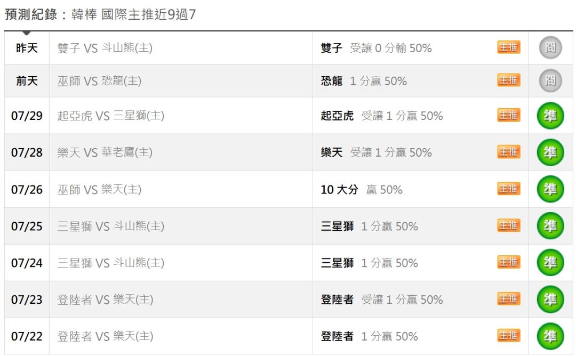Click the green 準 icon for 07/22
The height and width of the screenshot is (356, 576).
550,336
